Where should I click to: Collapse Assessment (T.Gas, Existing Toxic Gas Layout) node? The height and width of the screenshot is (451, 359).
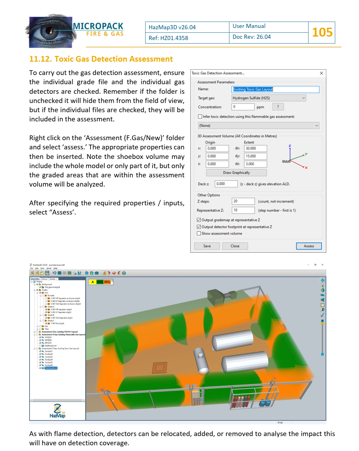point(34,349)
